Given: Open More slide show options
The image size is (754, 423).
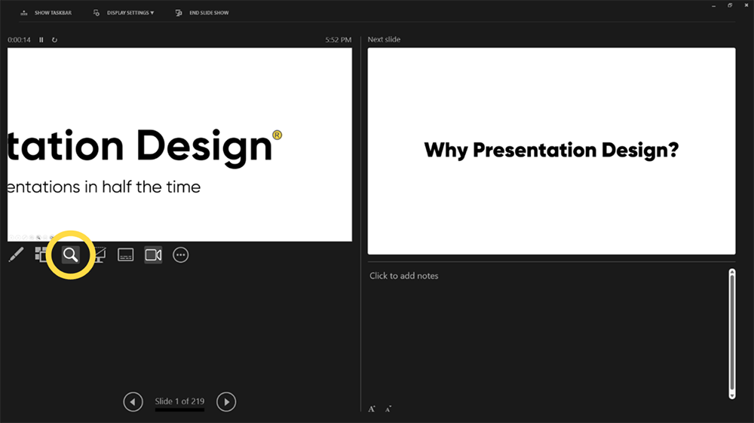Looking at the screenshot, I should click(181, 255).
